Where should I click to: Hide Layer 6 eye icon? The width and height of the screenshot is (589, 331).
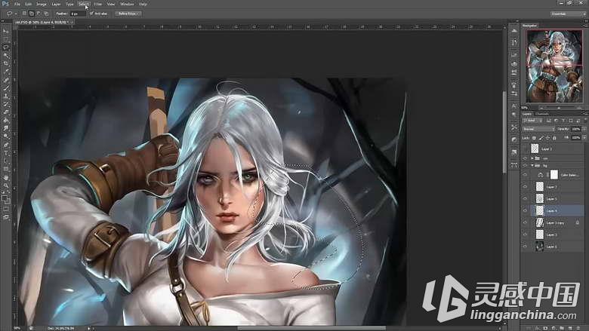(525, 247)
